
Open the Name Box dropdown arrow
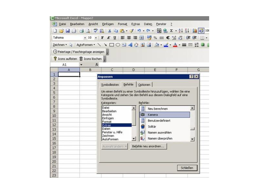pos(81,65)
